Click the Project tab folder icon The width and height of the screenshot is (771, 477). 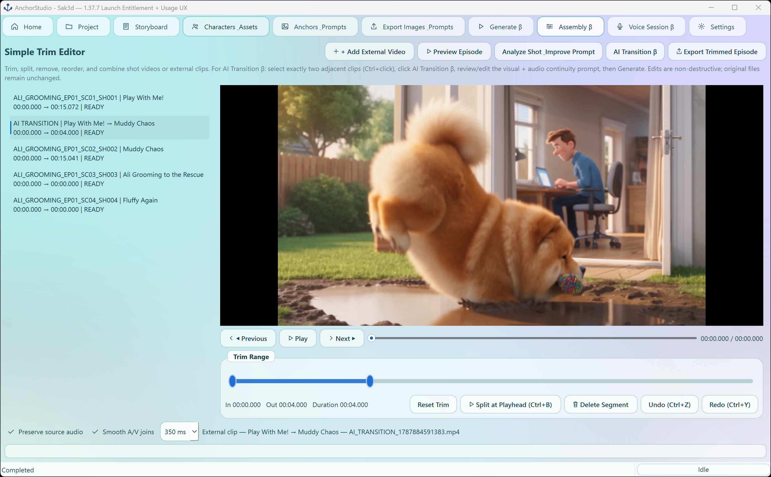click(69, 27)
